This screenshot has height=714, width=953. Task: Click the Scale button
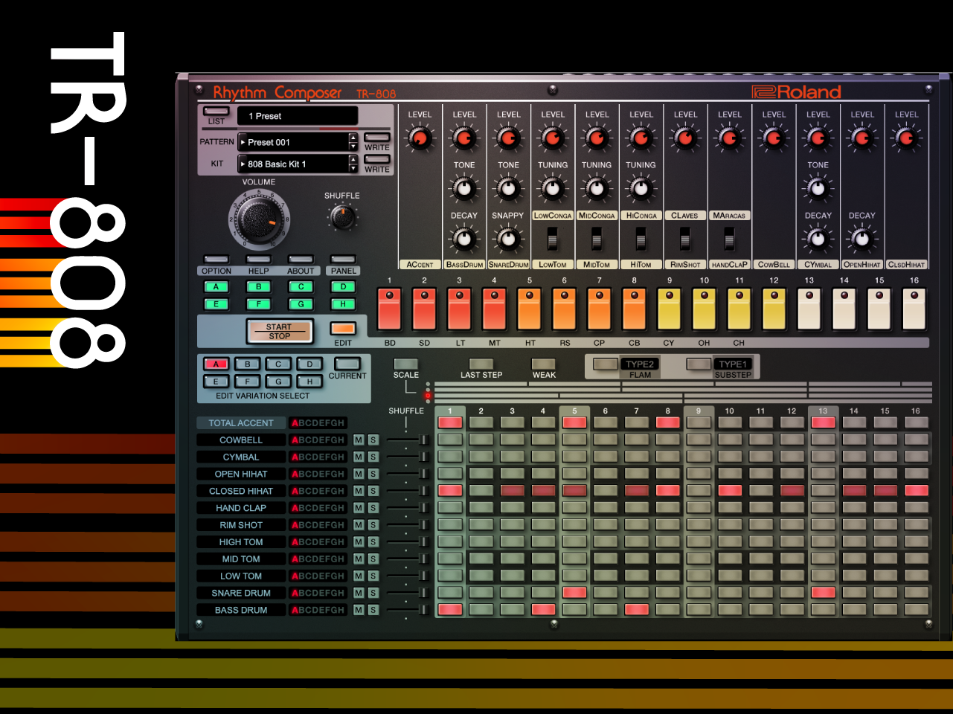tap(406, 364)
